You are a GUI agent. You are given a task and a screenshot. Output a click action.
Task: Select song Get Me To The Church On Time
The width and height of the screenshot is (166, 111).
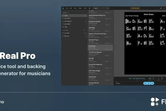[x=100, y=36]
